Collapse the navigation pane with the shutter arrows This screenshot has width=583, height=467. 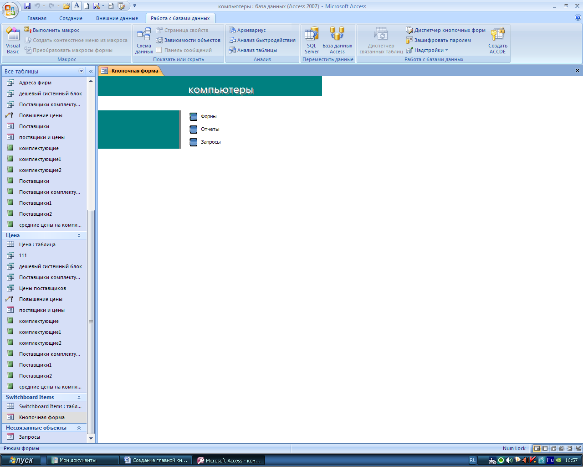tap(91, 71)
